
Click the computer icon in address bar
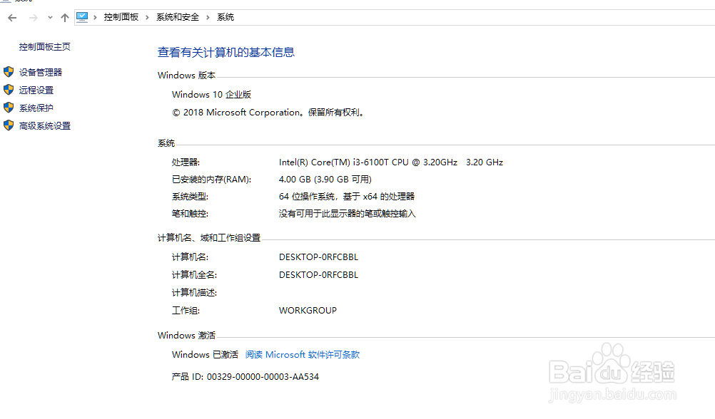(82, 17)
